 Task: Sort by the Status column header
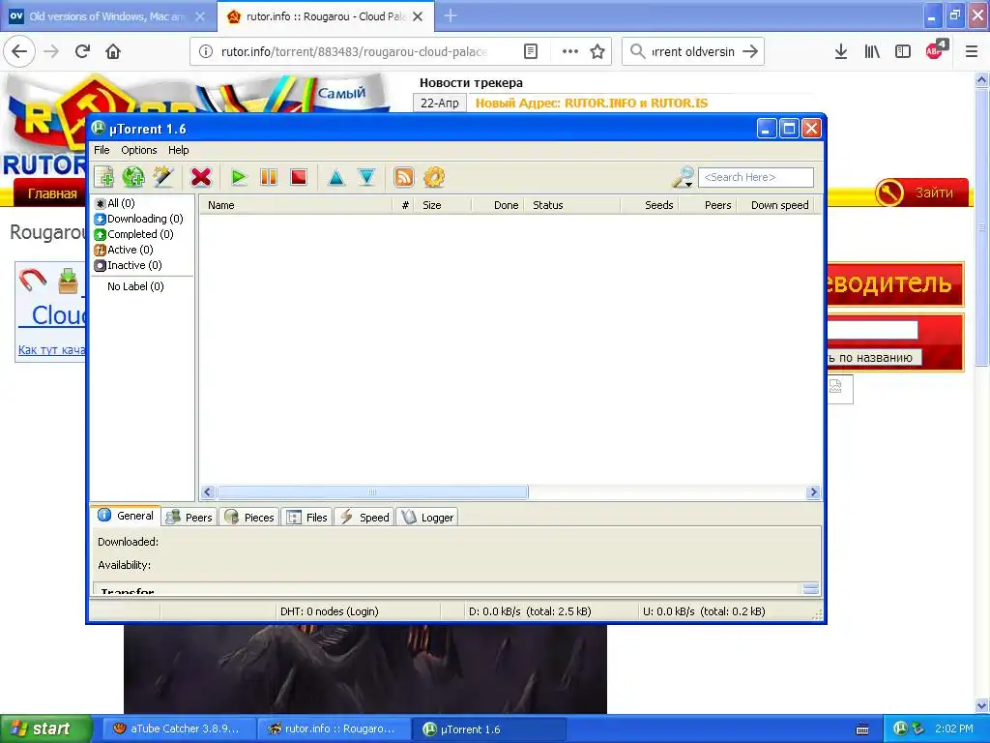coord(572,205)
